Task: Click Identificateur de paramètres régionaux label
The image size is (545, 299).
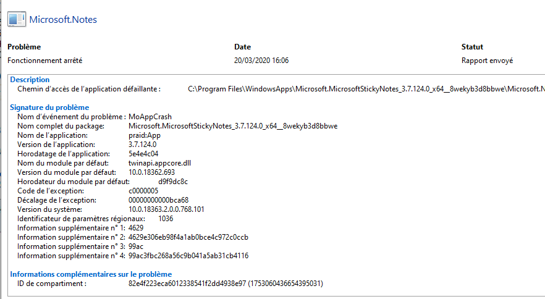Action: tap(82, 219)
